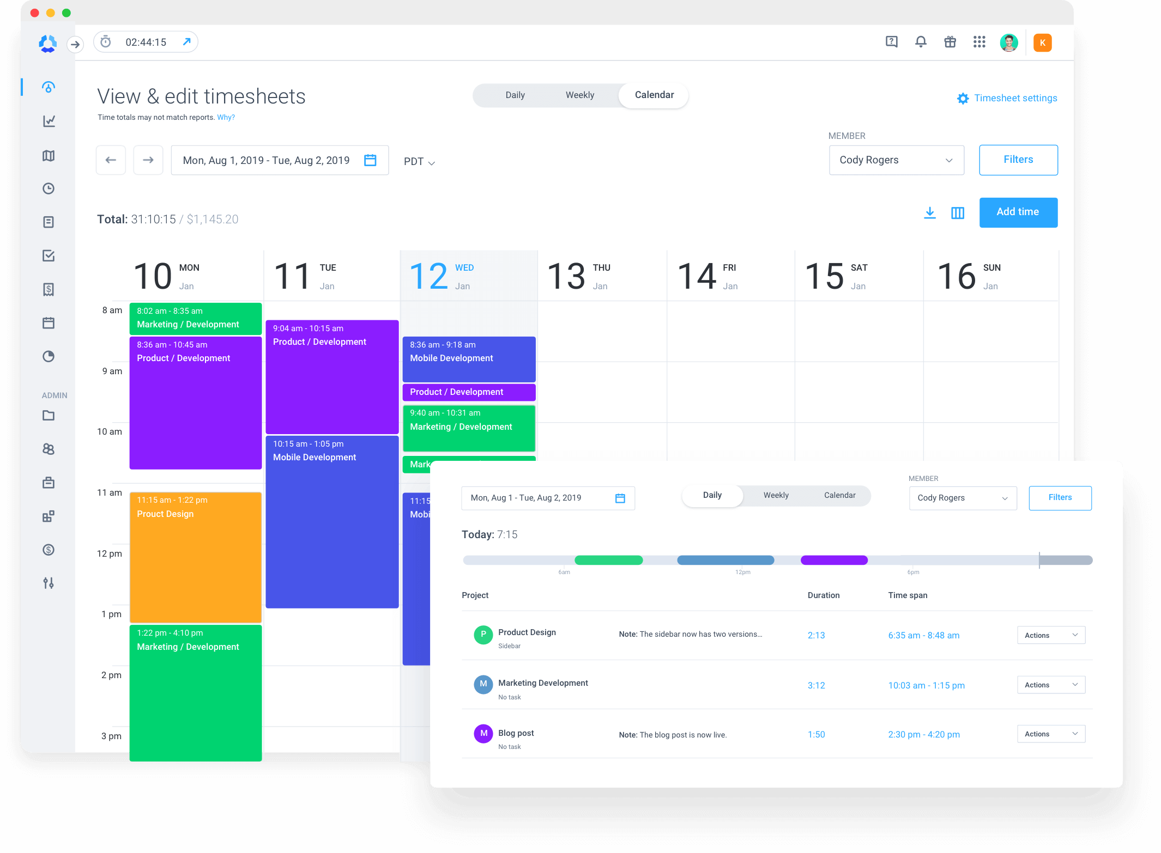Expand the timer popout arrow
Image resolution: width=1161 pixels, height=853 pixels.
(x=186, y=42)
